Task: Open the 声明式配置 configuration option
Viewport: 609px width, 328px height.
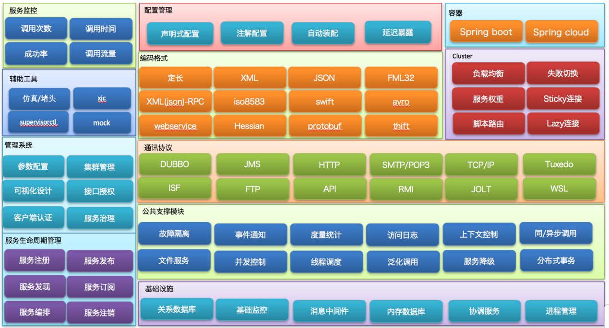Action: coord(179,34)
